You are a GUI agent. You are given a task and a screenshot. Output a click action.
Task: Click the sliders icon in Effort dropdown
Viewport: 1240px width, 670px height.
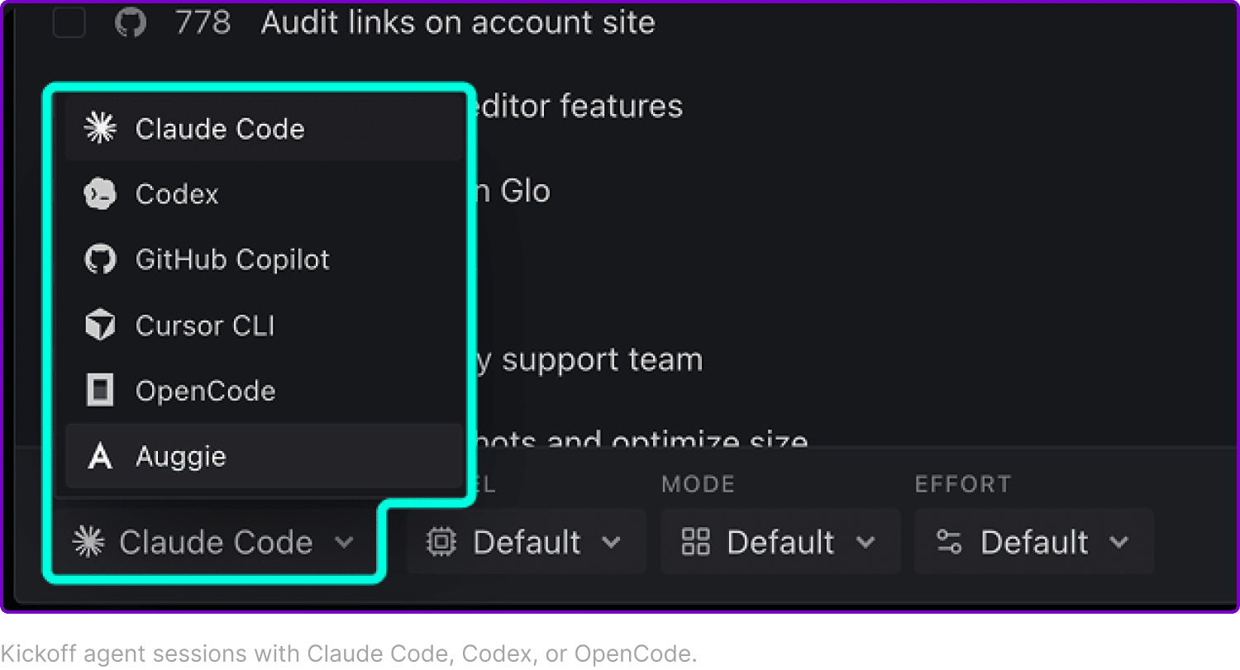(x=948, y=542)
